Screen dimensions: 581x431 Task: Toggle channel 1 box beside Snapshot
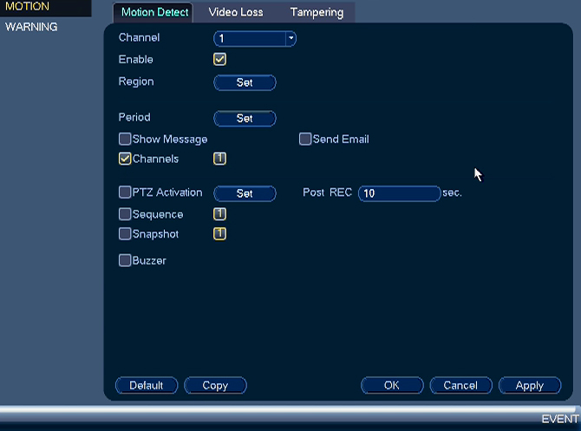click(219, 234)
